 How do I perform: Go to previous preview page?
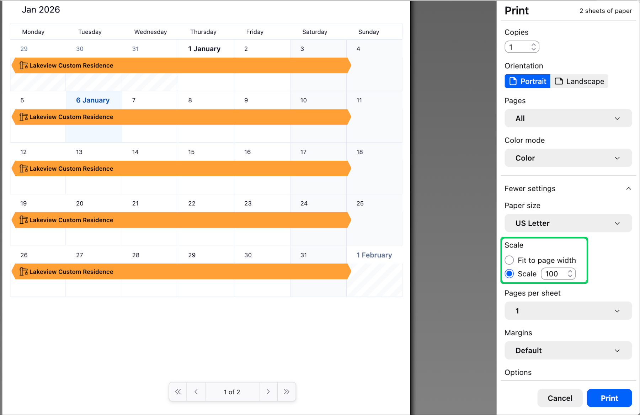click(x=196, y=392)
